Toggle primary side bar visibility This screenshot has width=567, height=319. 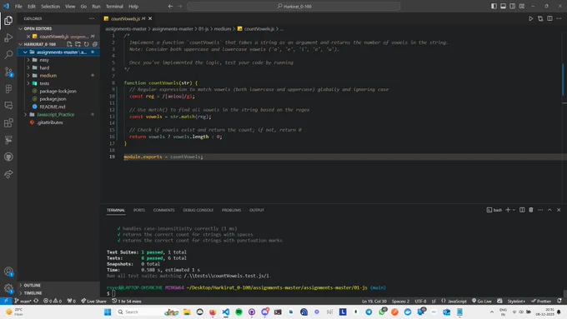494,6
